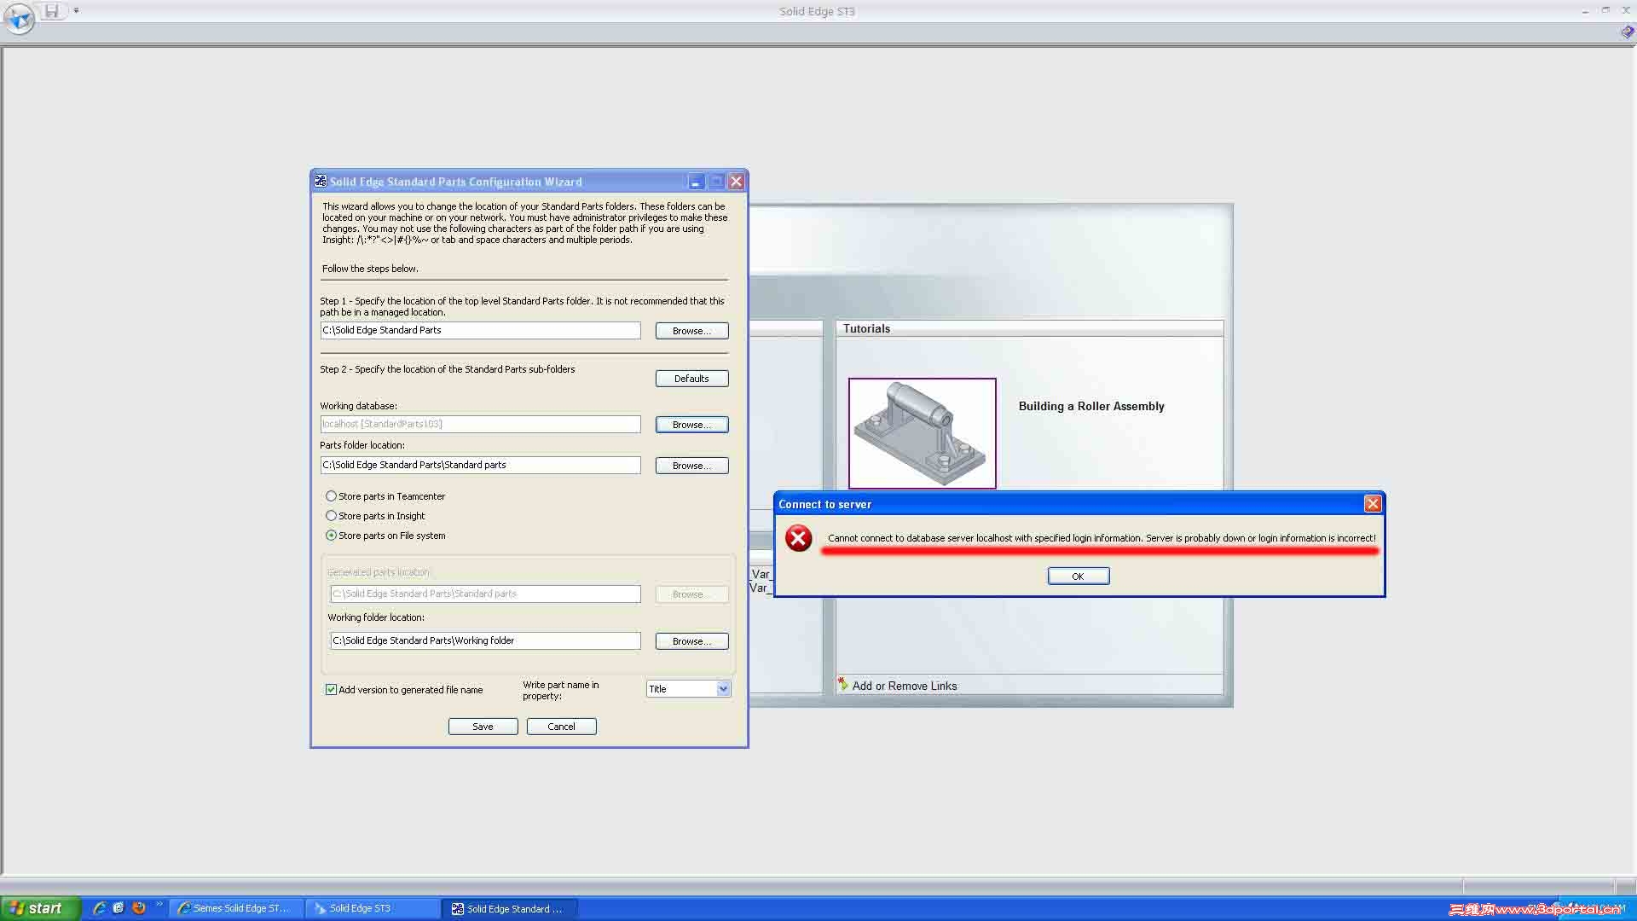Browse for the Parts folder location
1637x921 pixels.
coord(691,466)
